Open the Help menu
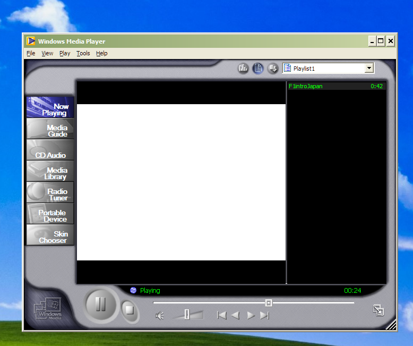413x346 pixels. pos(102,53)
